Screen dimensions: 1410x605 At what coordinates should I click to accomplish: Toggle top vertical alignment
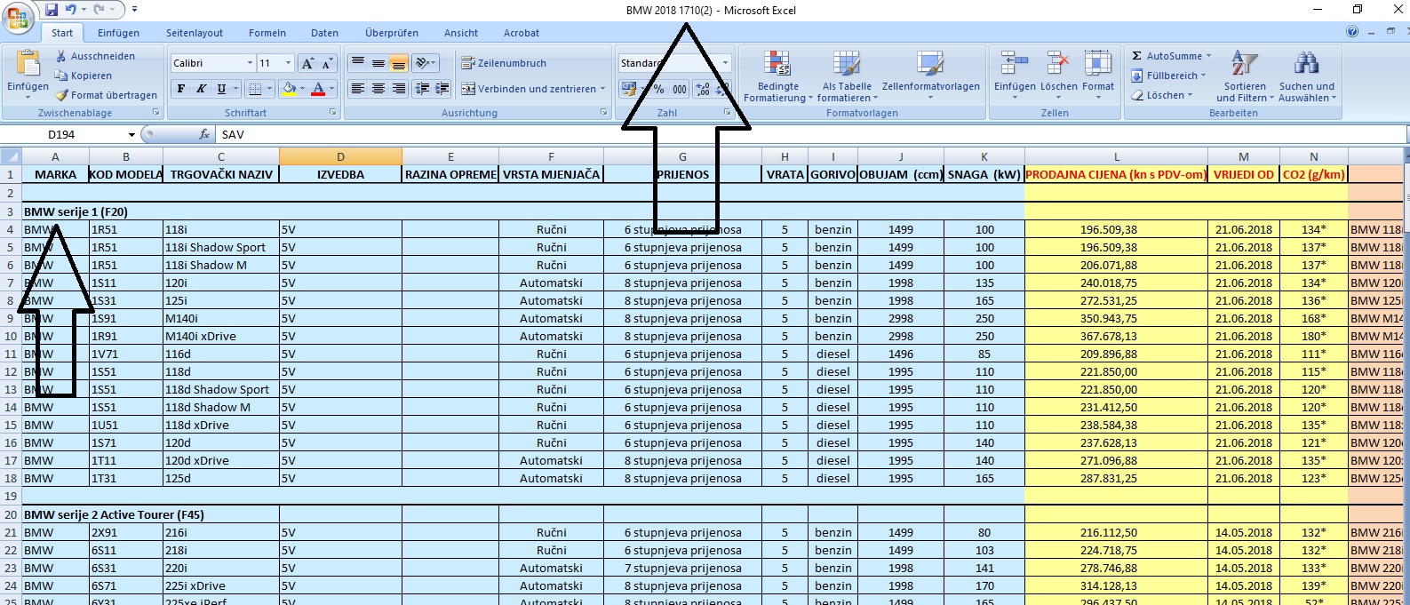click(358, 63)
